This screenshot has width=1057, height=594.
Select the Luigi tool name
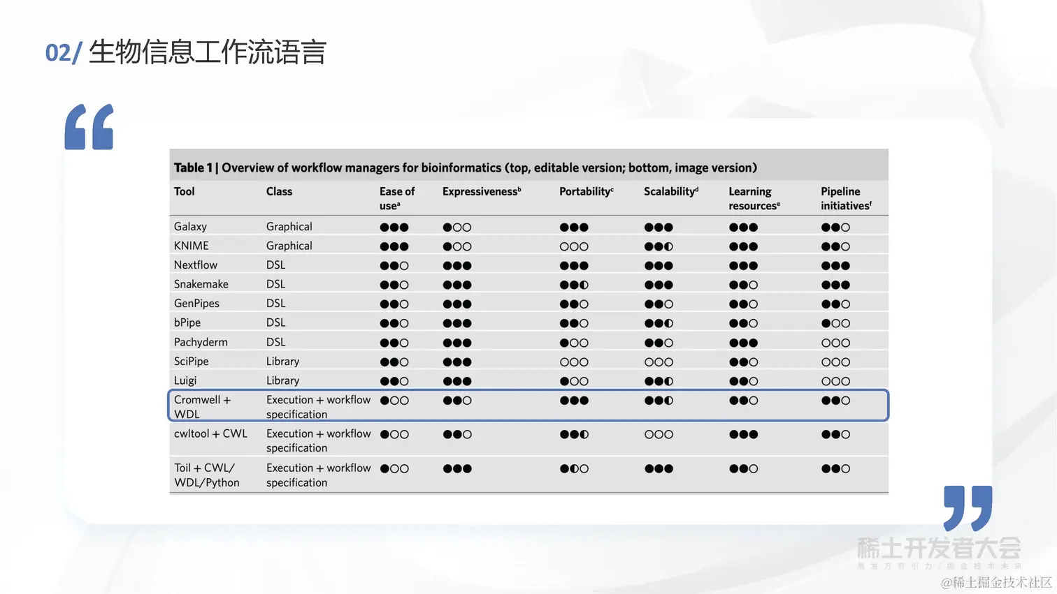pyautogui.click(x=185, y=380)
